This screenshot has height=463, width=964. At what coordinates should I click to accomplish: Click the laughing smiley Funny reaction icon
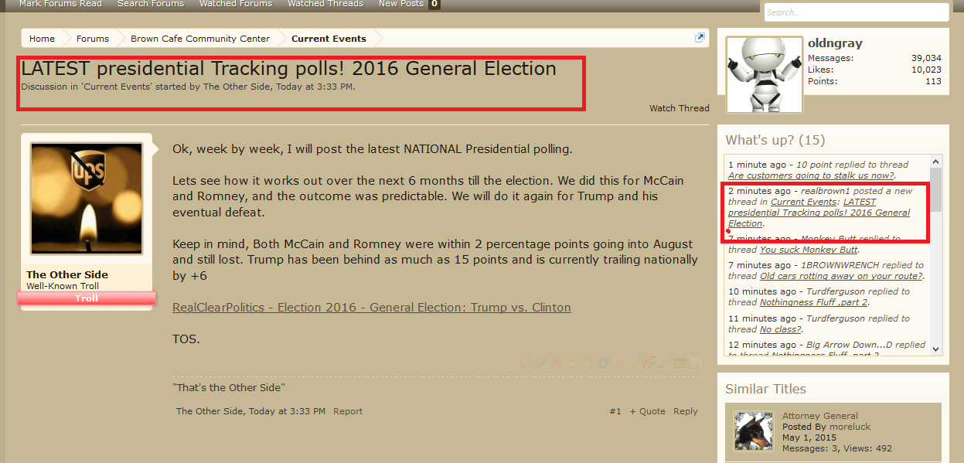[572, 363]
